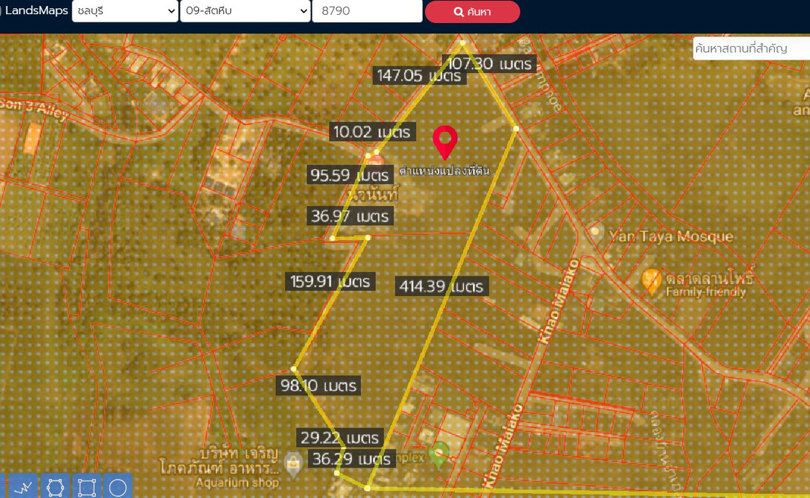810x498 pixels.
Task: Open the province dropdown showing ชลบุรี
Action: click(124, 11)
